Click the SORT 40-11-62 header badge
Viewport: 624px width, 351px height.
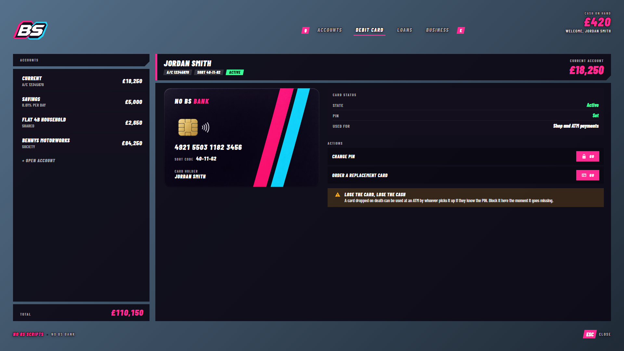tap(209, 72)
